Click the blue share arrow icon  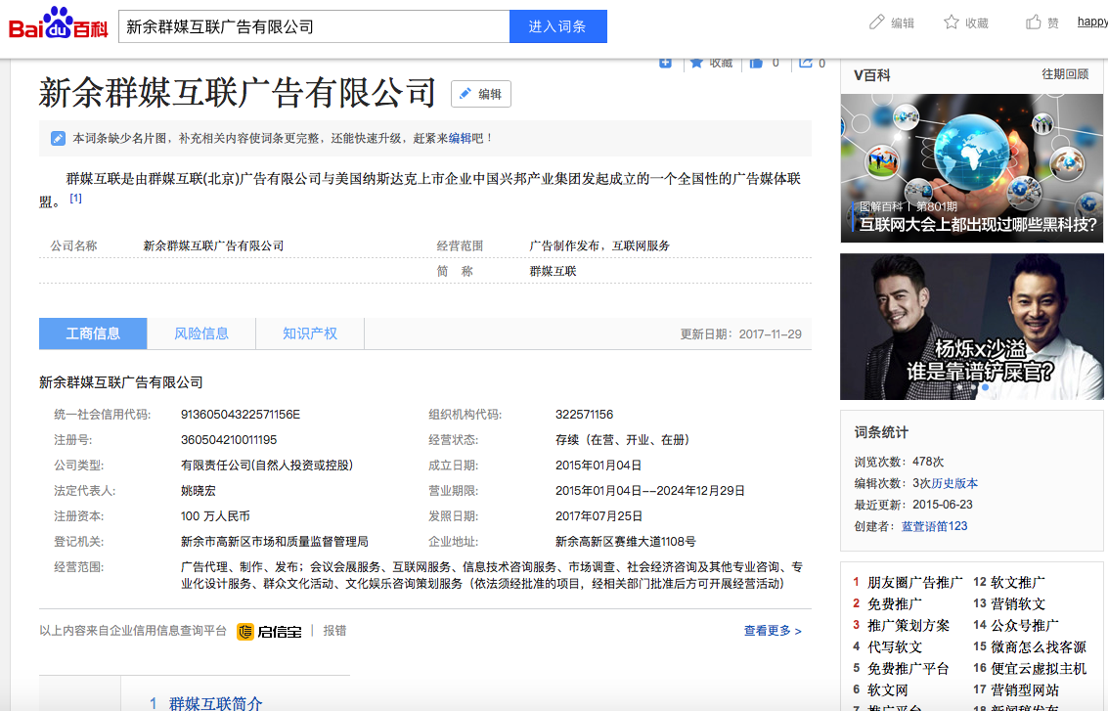click(x=806, y=63)
